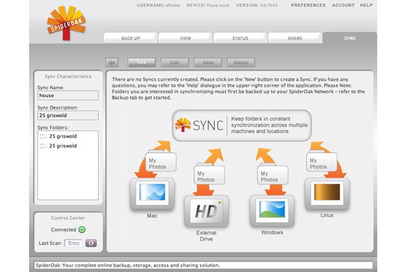Go to the Status tab
Viewport: 412px width, 272px height.
coord(240,38)
